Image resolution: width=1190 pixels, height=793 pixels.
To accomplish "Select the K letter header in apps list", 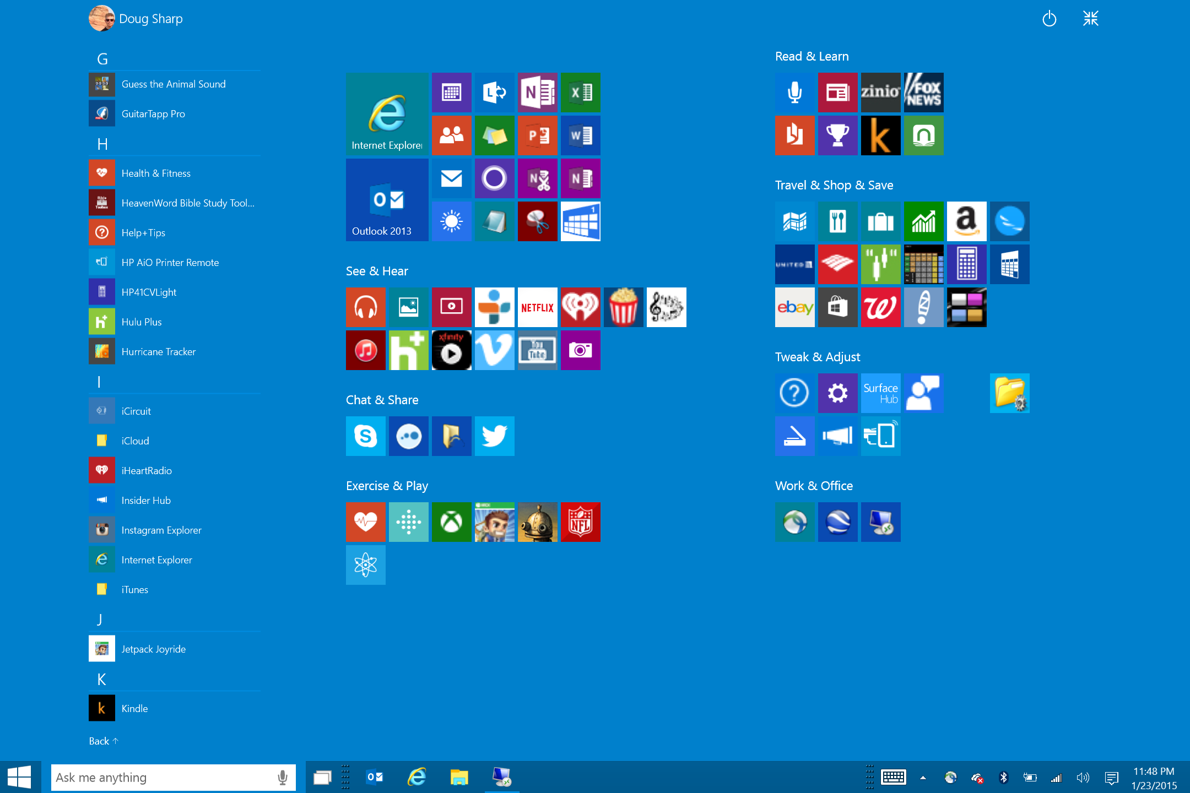I will point(102,680).
